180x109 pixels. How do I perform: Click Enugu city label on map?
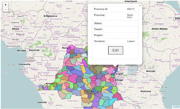pos(16,39)
